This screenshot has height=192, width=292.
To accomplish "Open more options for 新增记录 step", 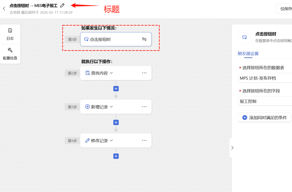I will [x=144, y=107].
